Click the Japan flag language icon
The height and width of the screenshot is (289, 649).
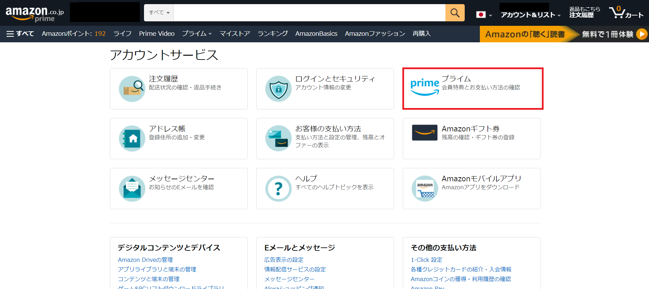[481, 15]
